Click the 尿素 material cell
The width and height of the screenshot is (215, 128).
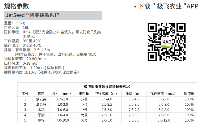41,115
